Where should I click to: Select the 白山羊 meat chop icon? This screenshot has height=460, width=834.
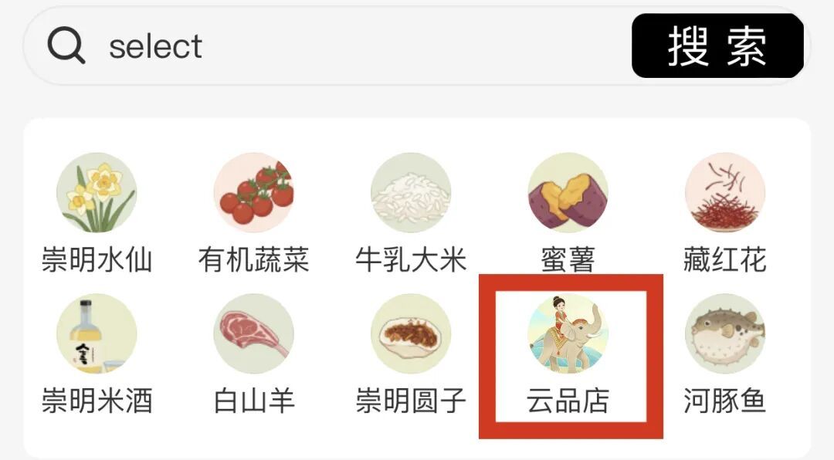254,333
